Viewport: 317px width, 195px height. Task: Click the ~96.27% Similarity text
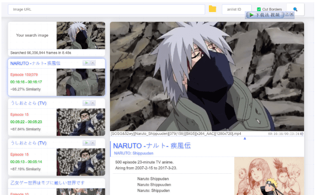coord(25,89)
